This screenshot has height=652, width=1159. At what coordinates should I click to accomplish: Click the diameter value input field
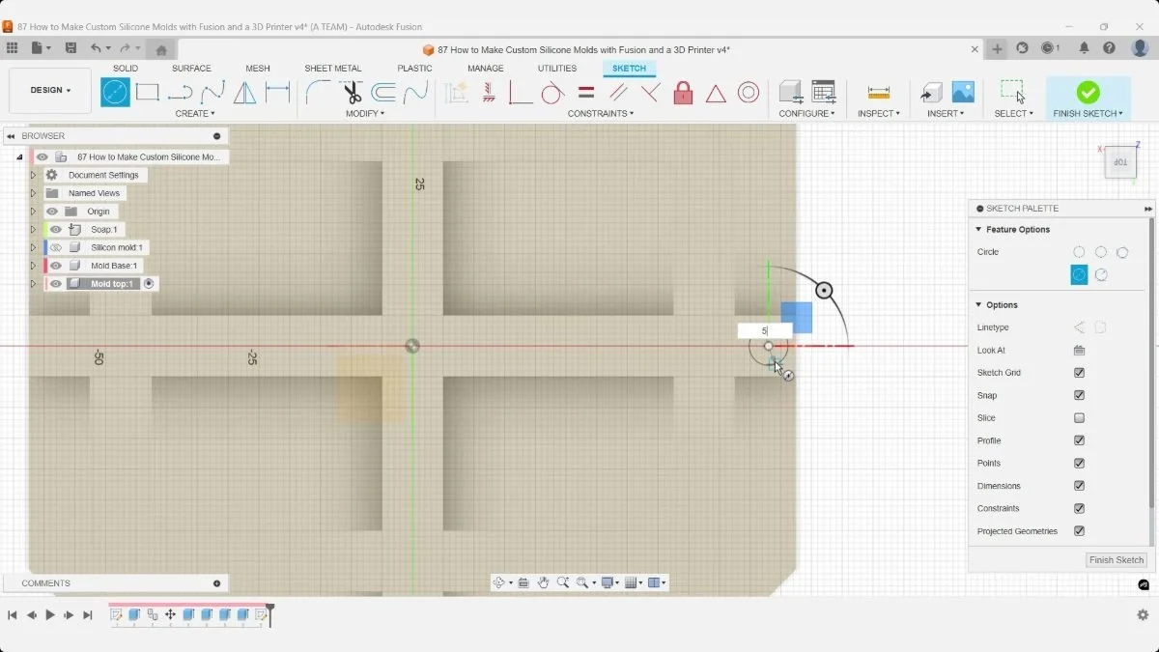click(x=765, y=330)
